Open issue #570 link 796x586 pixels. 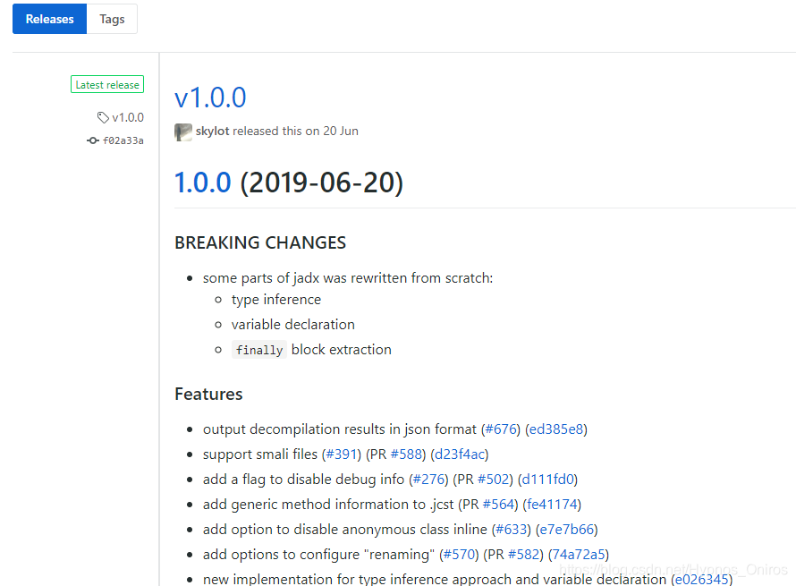point(459,554)
